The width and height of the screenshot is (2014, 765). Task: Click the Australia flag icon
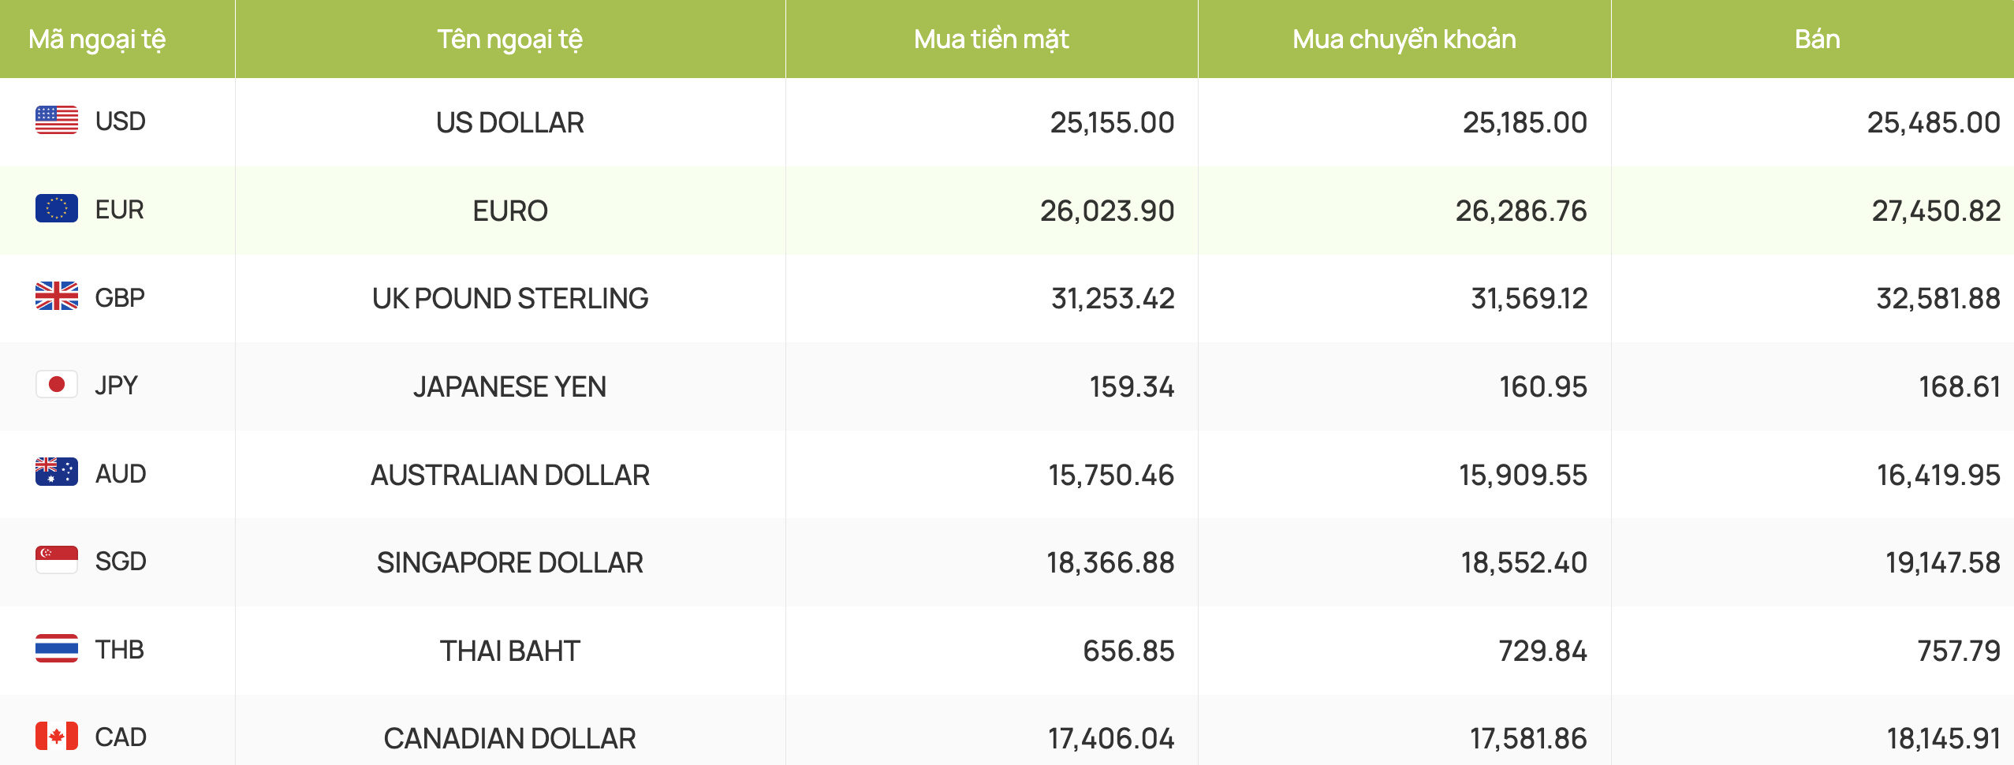(x=57, y=472)
